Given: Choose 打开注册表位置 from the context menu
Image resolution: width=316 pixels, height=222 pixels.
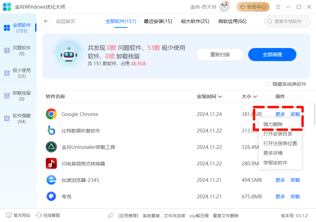Looking at the screenshot, I should [280, 143].
